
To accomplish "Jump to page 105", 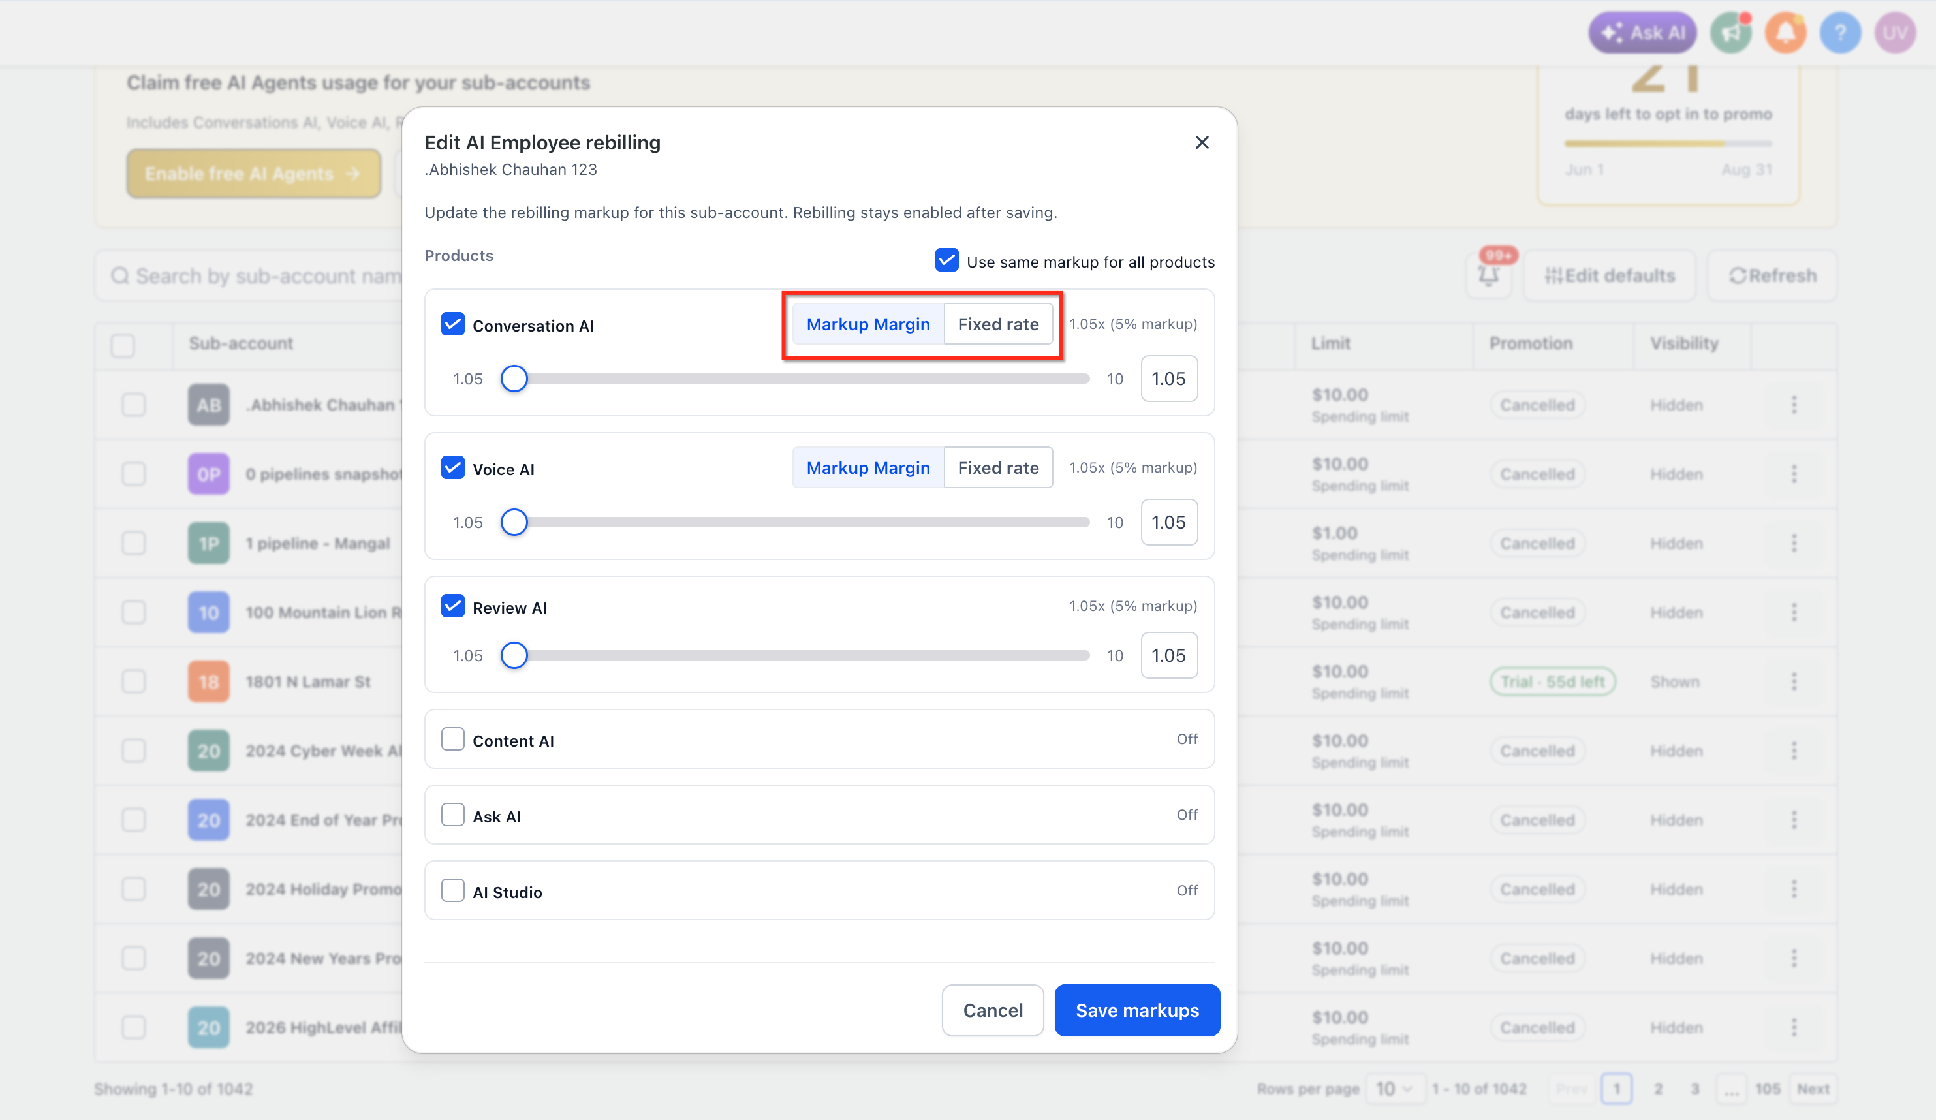I will pos(1767,1089).
